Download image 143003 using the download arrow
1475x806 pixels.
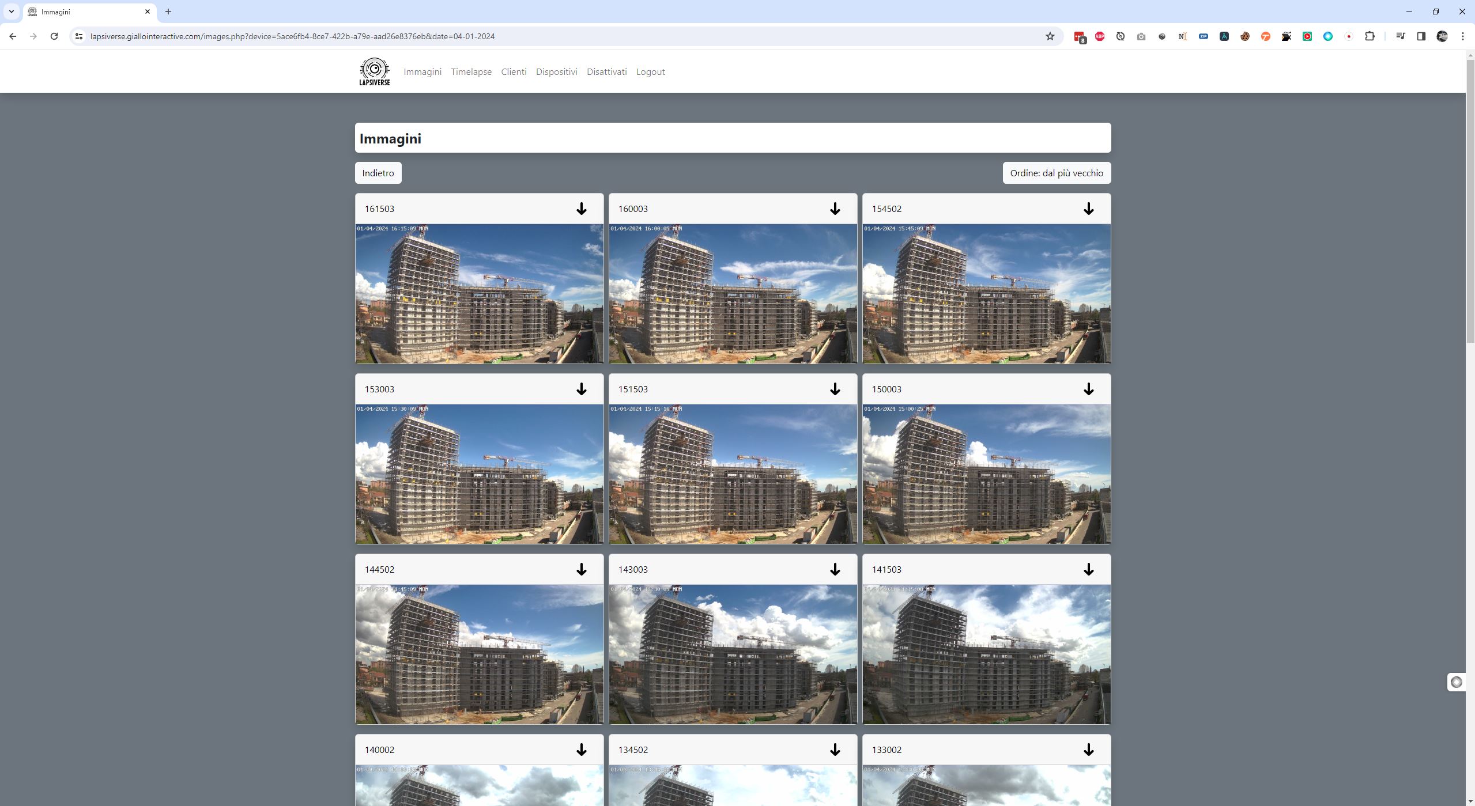pyautogui.click(x=835, y=569)
